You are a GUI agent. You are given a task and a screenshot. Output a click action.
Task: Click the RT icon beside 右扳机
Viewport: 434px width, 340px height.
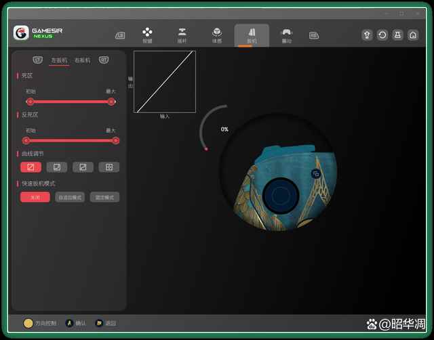tap(104, 60)
